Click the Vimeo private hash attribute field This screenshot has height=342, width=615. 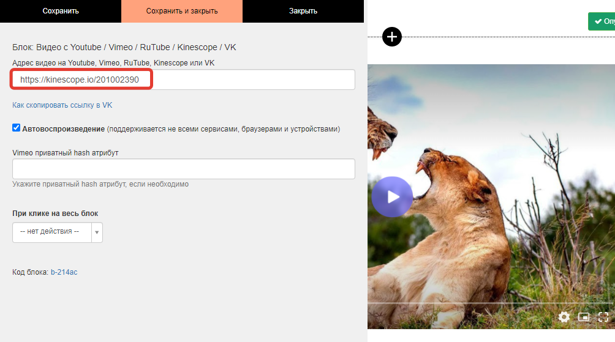[184, 169]
